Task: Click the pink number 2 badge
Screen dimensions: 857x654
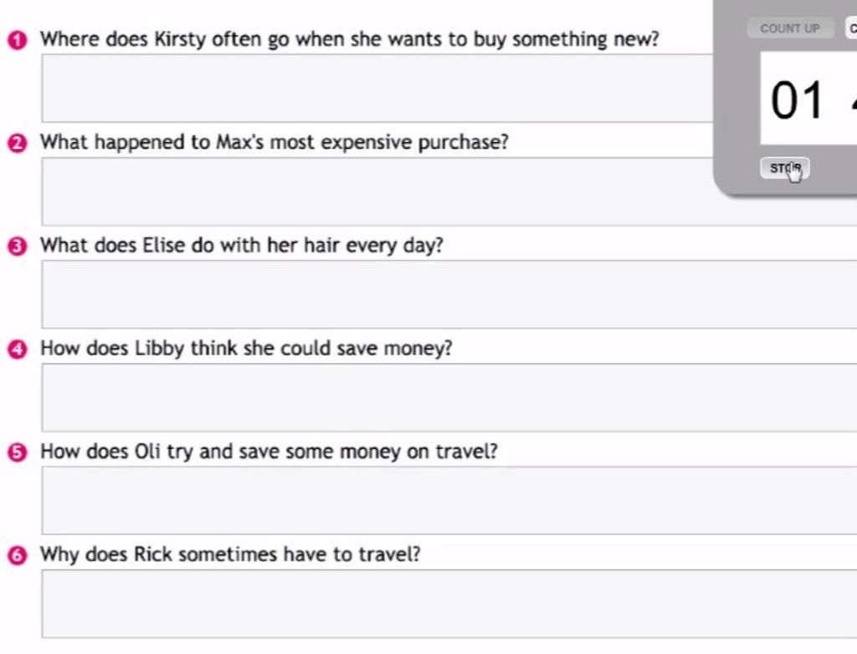Action: (x=17, y=143)
